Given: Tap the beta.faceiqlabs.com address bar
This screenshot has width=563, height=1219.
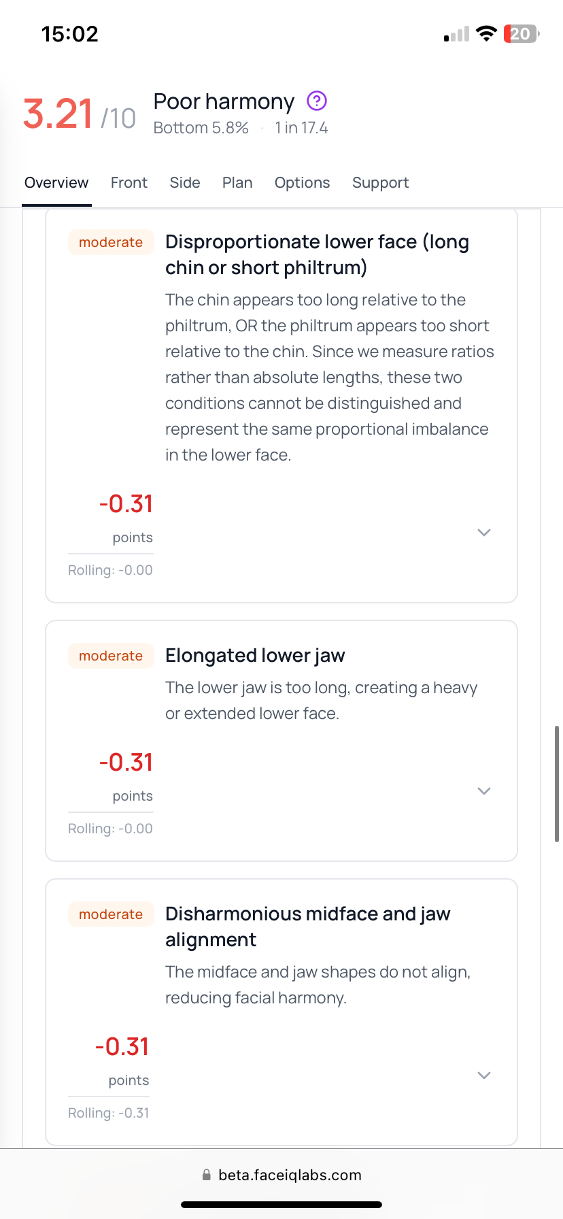Looking at the screenshot, I should point(290,1175).
